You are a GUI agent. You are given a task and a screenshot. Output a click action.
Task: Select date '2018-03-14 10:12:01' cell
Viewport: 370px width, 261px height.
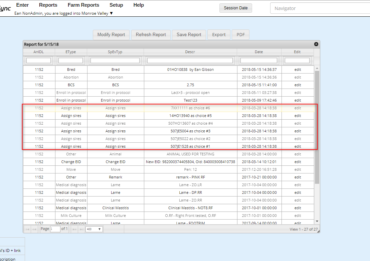[259, 162]
